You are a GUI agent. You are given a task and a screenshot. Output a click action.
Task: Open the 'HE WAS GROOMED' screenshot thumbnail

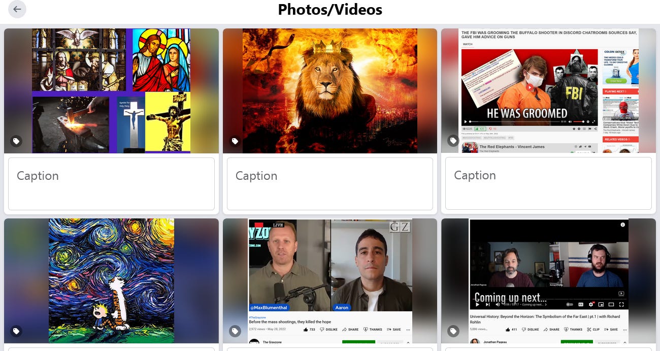tap(548, 90)
